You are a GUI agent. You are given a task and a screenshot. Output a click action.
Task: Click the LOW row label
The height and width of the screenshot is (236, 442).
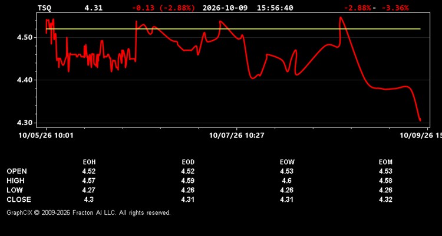(15, 190)
